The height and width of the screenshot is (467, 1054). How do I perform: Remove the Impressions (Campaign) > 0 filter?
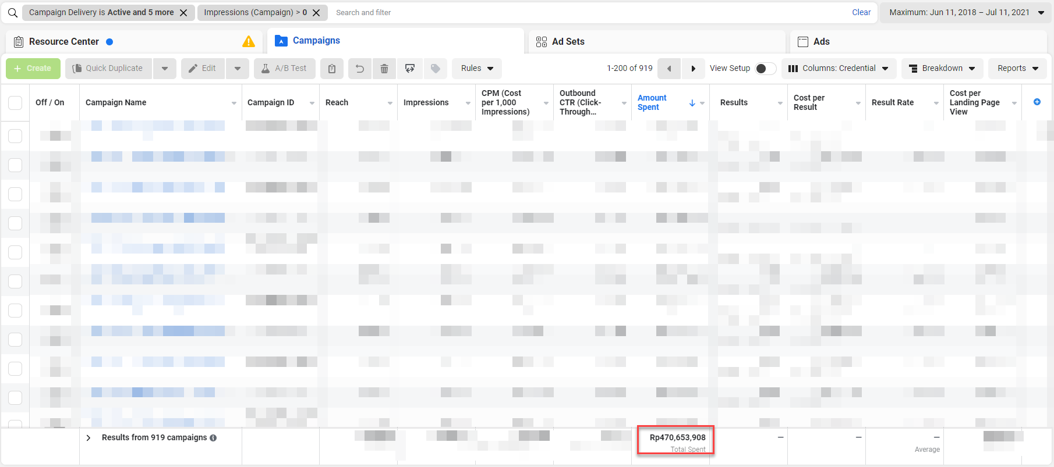pos(316,13)
